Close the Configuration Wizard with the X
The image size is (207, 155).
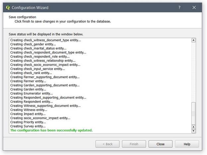(194, 8)
